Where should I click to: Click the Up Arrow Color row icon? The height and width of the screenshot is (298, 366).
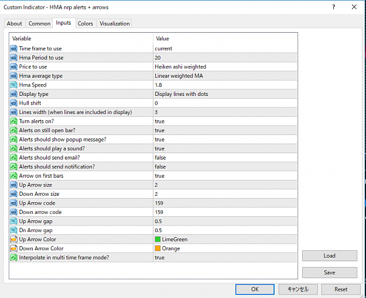tap(13, 240)
